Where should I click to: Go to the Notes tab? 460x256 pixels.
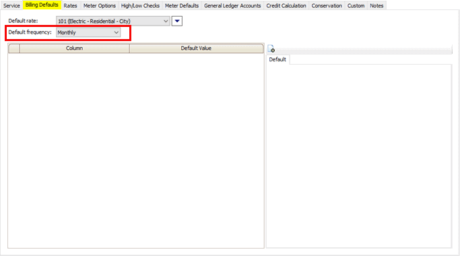[x=376, y=5]
